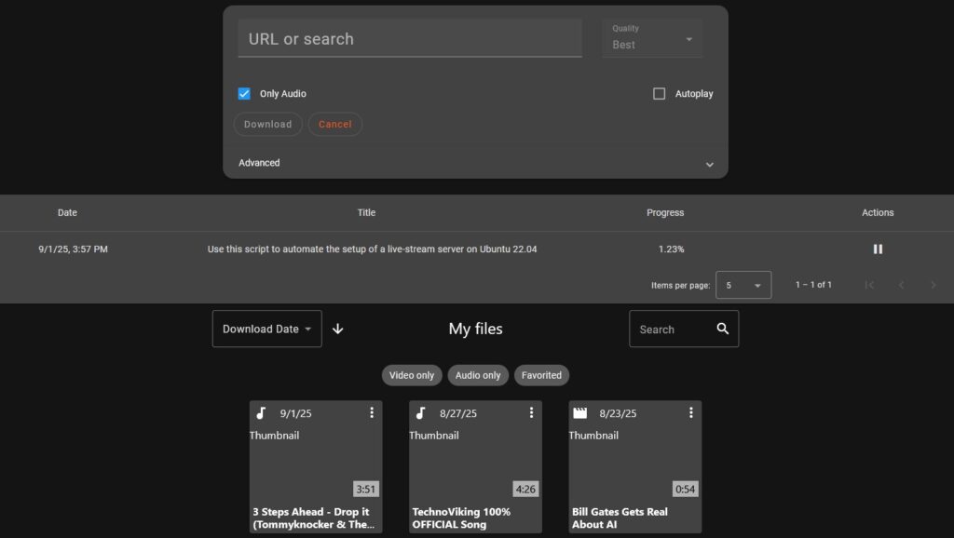Open the Download Date sort dropdown
954x538 pixels.
tap(266, 329)
